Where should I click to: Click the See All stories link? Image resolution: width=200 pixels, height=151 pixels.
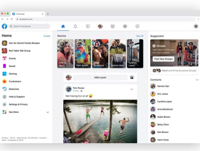coord(140,36)
